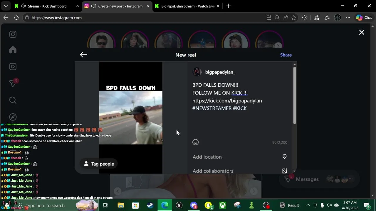Viewport: 376px width, 211px height.
Task: Open File Explorer from taskbar
Action: tap(121, 205)
